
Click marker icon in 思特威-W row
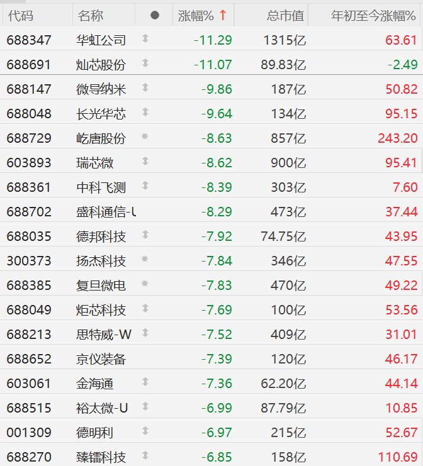[x=145, y=333]
